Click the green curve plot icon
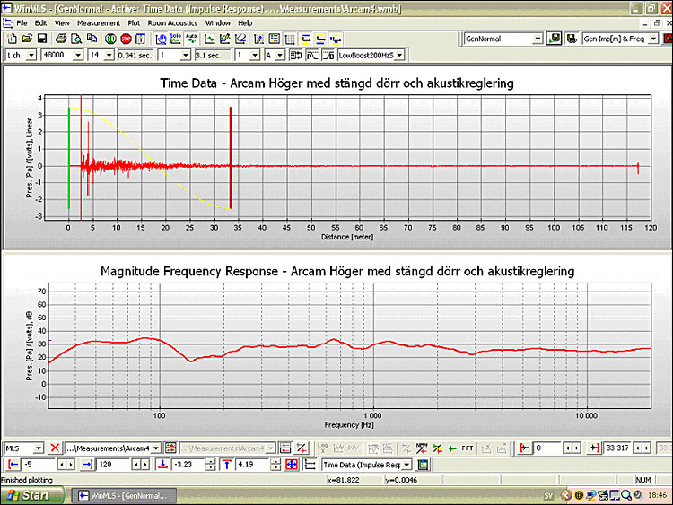The image size is (673, 505). coord(210,39)
